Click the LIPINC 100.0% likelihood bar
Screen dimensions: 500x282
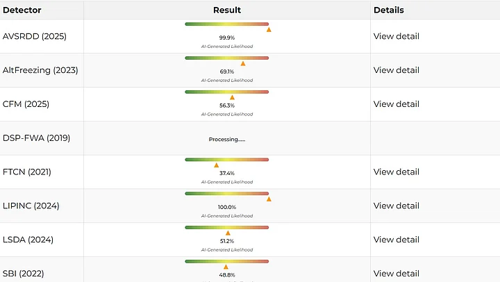pyautogui.click(x=226, y=193)
